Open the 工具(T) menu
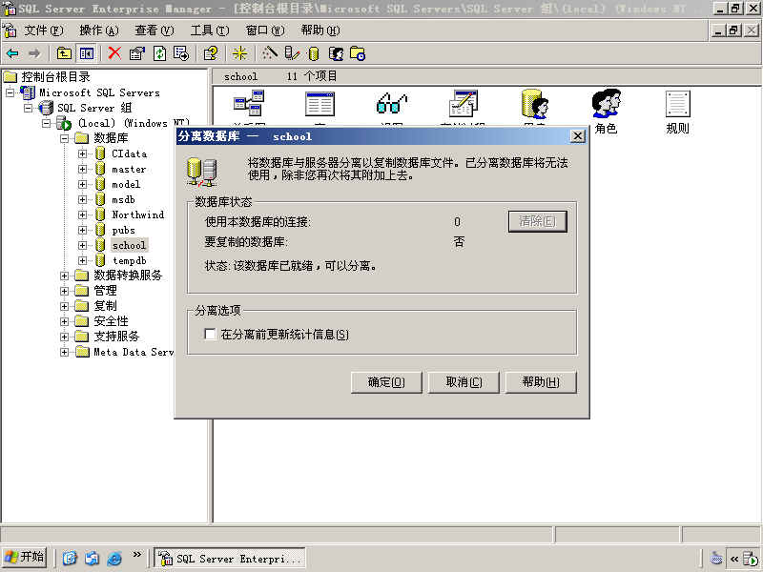 pos(210,31)
